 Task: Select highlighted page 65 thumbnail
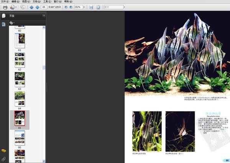coord(20,118)
